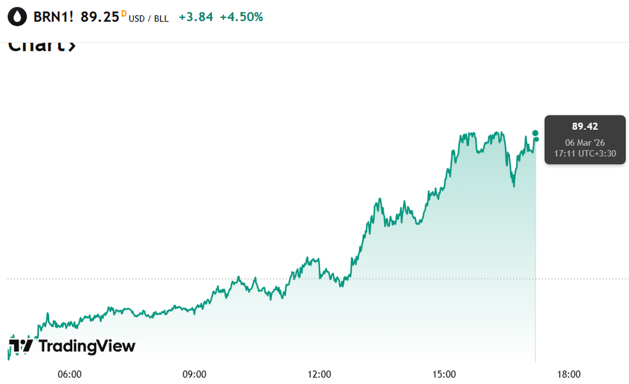This screenshot has height=384, width=629.
Task: Select the 09:00 time axis label
Action: coord(194,374)
